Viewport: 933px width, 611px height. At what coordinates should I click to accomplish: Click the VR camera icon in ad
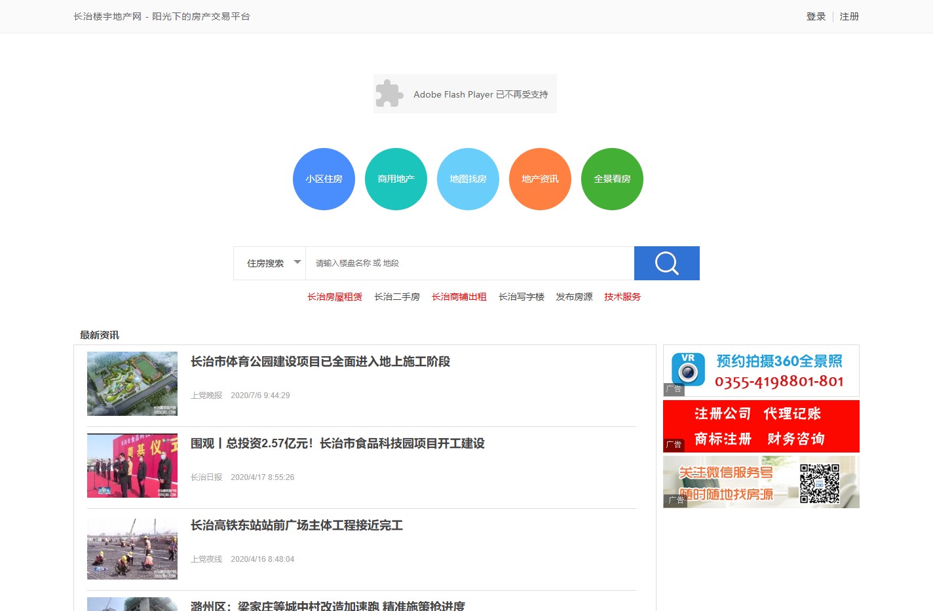click(x=688, y=369)
